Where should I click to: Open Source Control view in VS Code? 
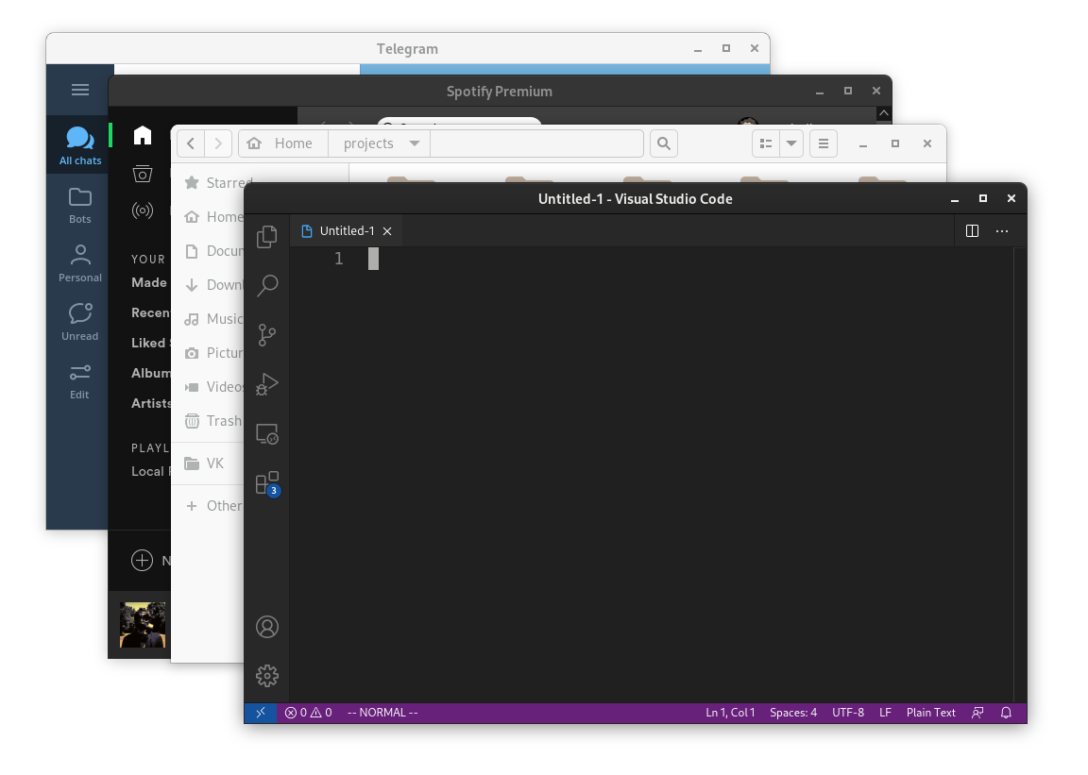(267, 335)
